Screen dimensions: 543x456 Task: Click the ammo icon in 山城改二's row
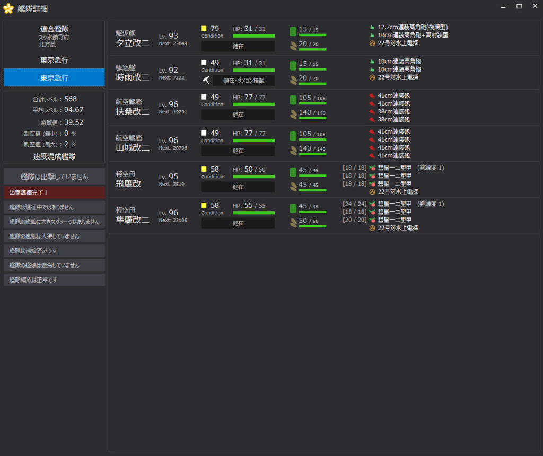tap(293, 150)
